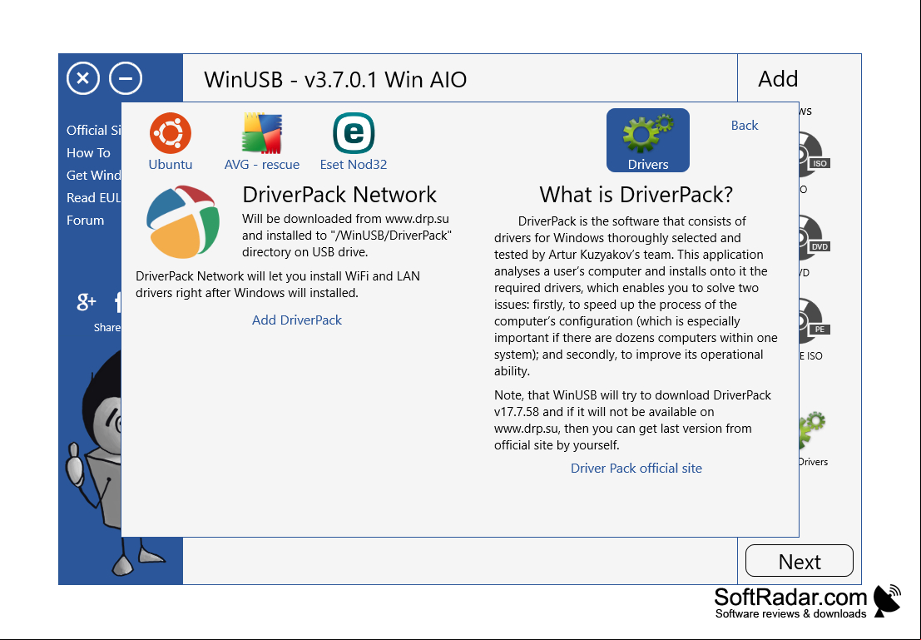This screenshot has width=921, height=640.
Task: Open the Read EULA sidebar link
Action: click(x=94, y=197)
